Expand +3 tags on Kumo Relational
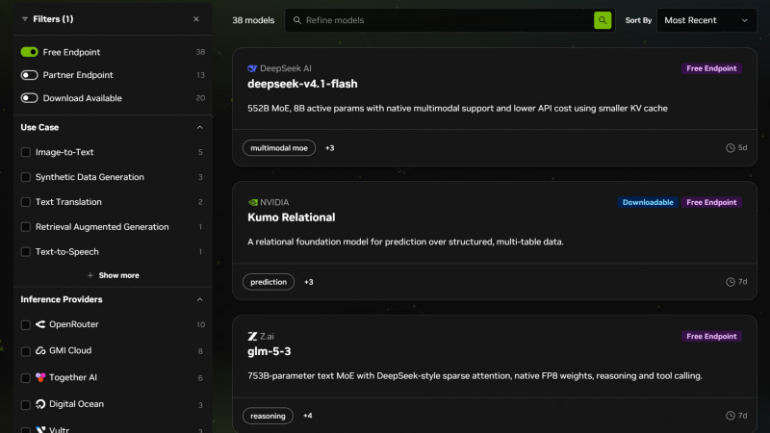Viewport: 770px width, 433px height. coord(309,282)
